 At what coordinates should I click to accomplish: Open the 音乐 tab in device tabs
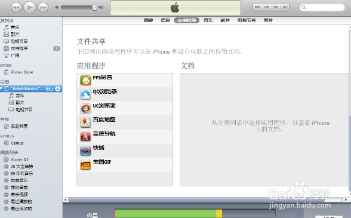(208, 20)
